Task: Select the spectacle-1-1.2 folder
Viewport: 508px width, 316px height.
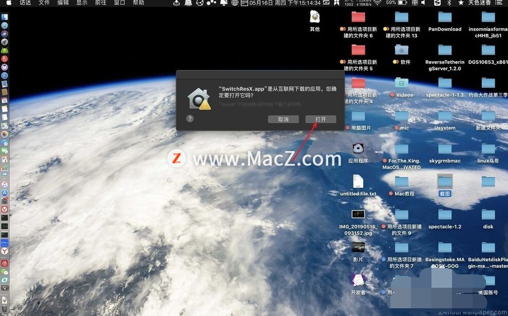Action: (x=445, y=87)
